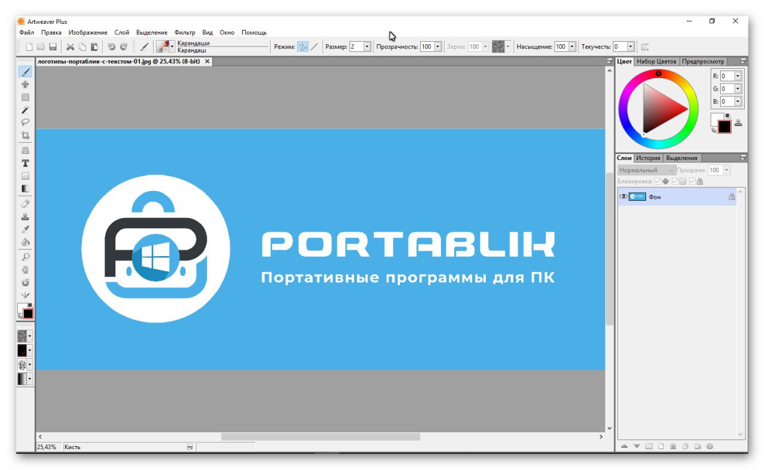Click the clone stamp icon in Color panel
The width and height of the screenshot is (765, 470).
738,122
